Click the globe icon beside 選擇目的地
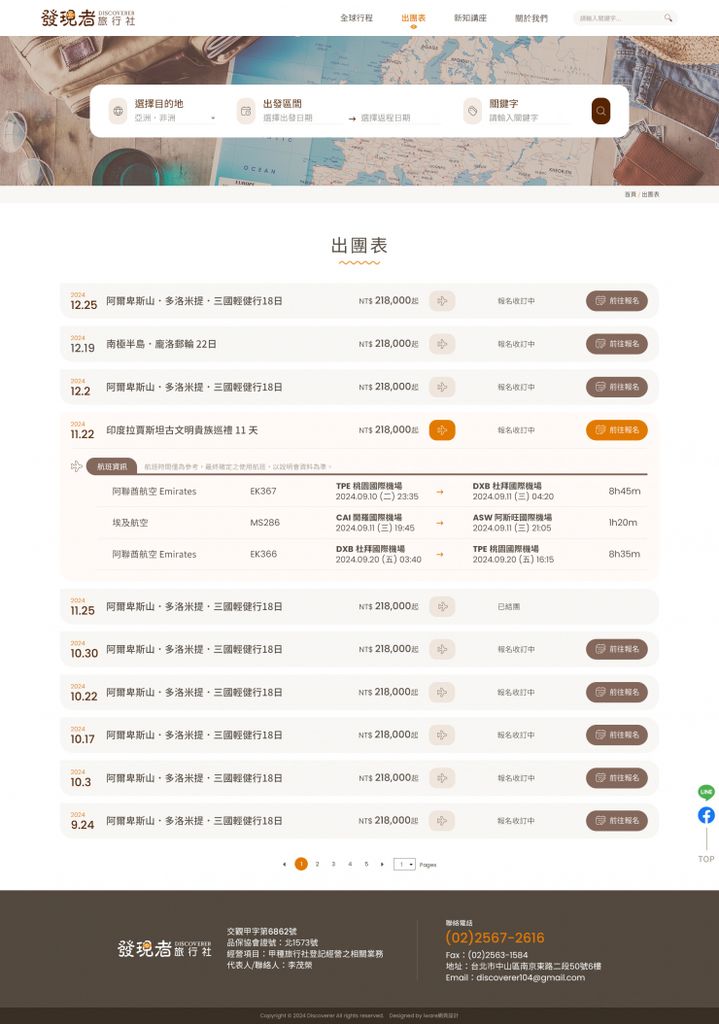Screen dimensions: 719x1024 119,111
